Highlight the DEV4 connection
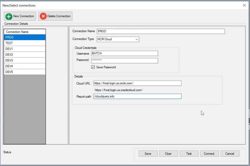The width and height of the screenshot is (250, 166). point(25,66)
